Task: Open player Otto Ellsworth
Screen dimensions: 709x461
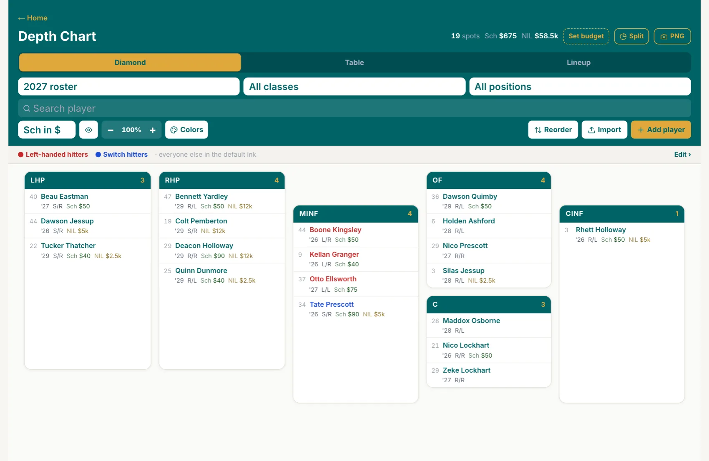Action: pos(356,284)
